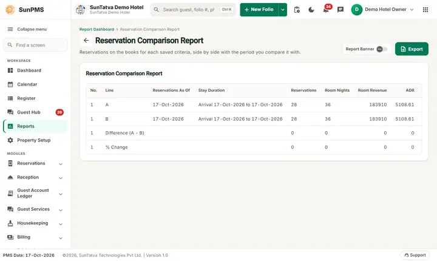Open Calendar from the sidebar
This screenshot has width=437, height=261.
pos(35,84)
